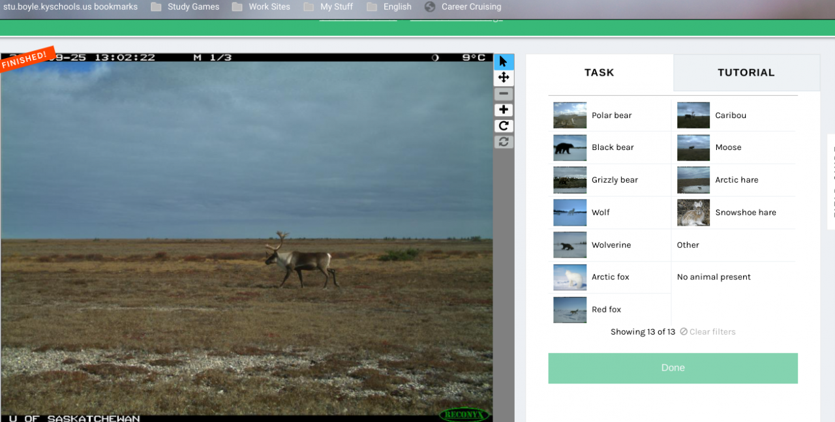
Task: Click the Polar bear thumbnail image
Action: tap(569, 115)
